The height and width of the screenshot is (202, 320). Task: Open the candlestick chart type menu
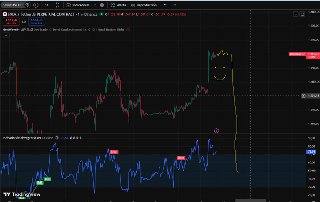[x=57, y=5]
